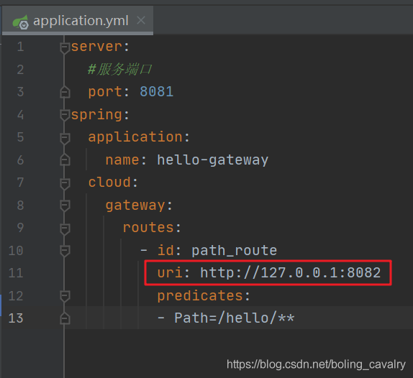Fold the path_route entry on line 10
This screenshot has width=413, height=378.
pyautogui.click(x=65, y=250)
